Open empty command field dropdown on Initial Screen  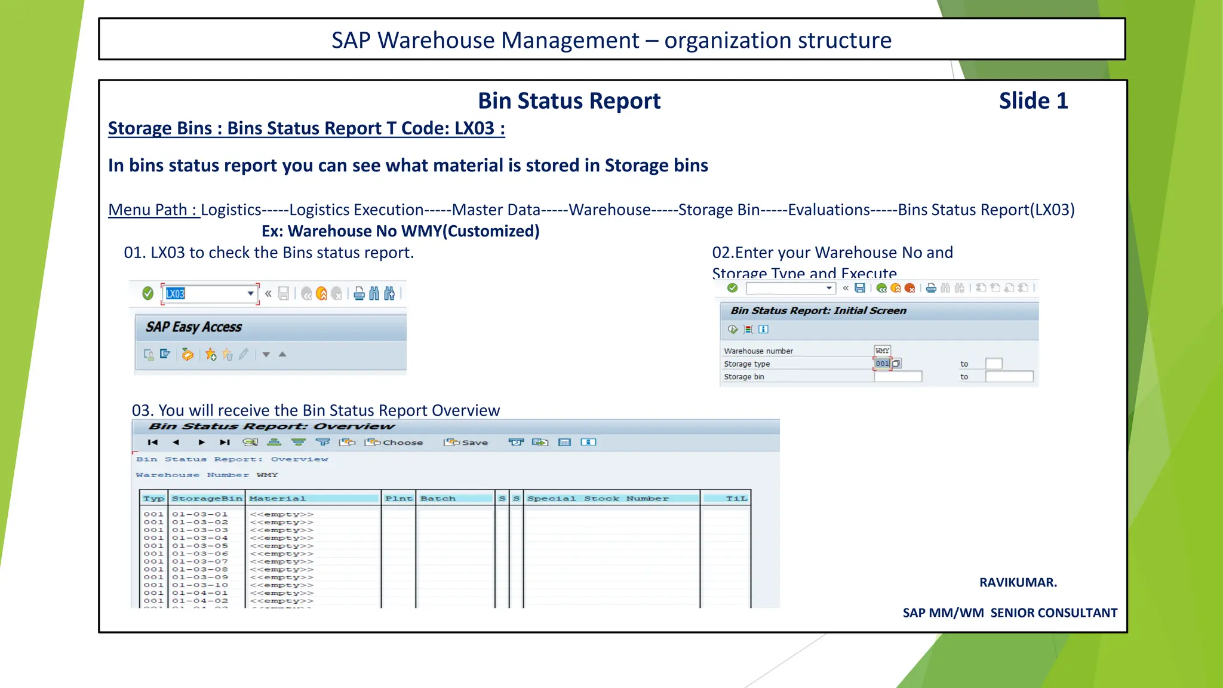point(829,288)
